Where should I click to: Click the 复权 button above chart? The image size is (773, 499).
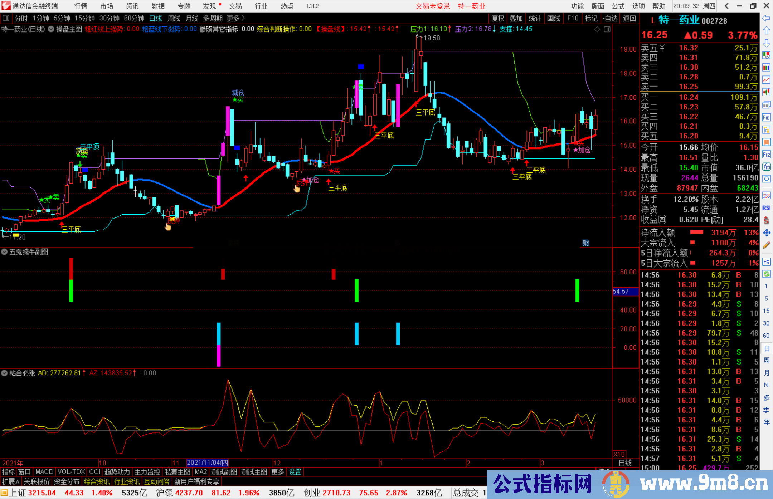click(498, 18)
